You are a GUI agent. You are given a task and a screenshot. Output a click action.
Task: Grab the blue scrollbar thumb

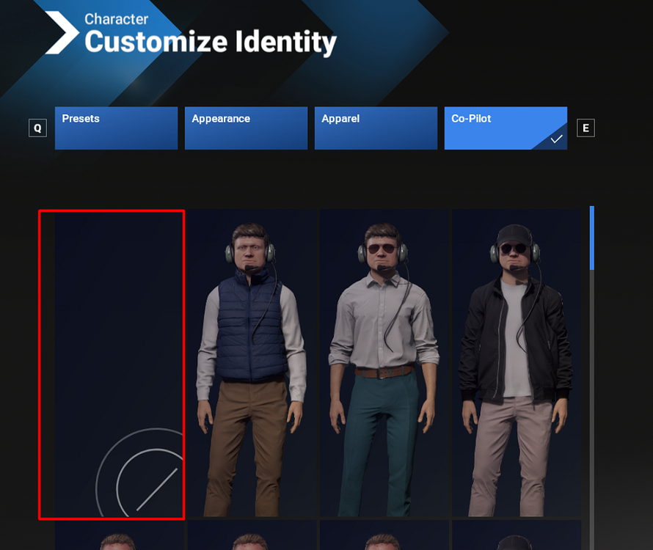[x=592, y=238]
